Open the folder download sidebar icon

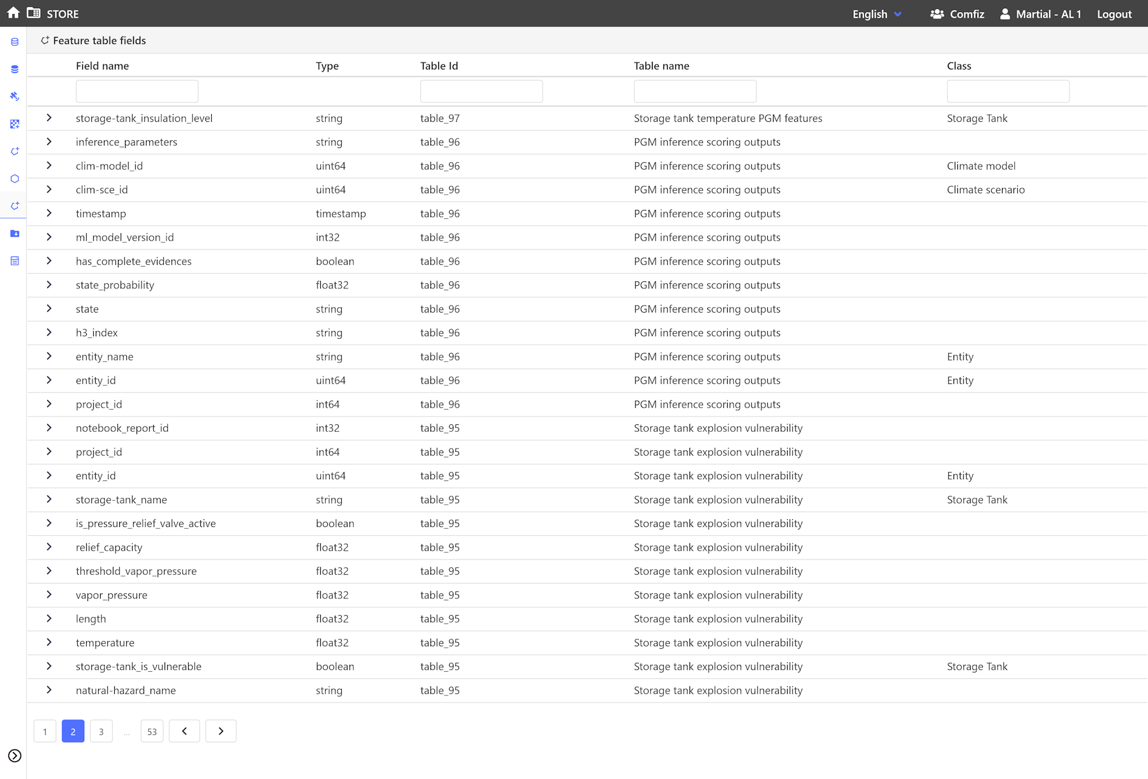coord(15,234)
